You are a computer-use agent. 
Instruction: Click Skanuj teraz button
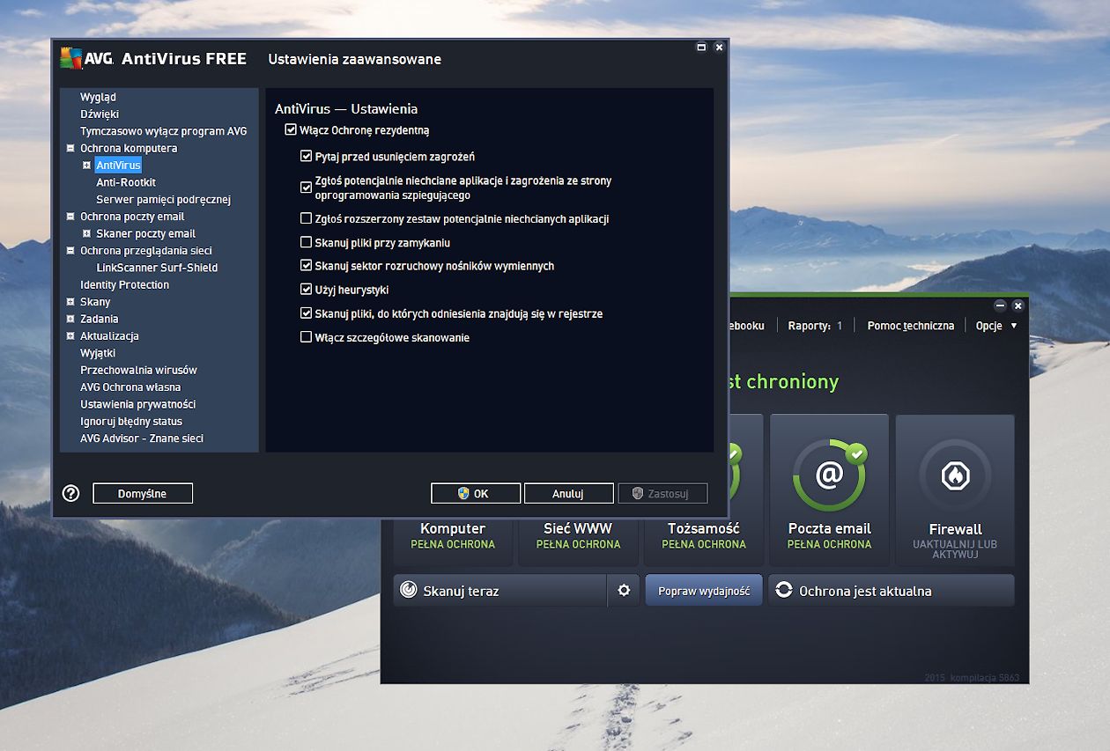[x=499, y=591]
